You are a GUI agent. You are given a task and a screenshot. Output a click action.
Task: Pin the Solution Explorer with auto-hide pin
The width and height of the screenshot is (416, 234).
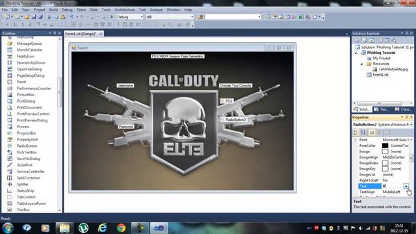(x=406, y=33)
